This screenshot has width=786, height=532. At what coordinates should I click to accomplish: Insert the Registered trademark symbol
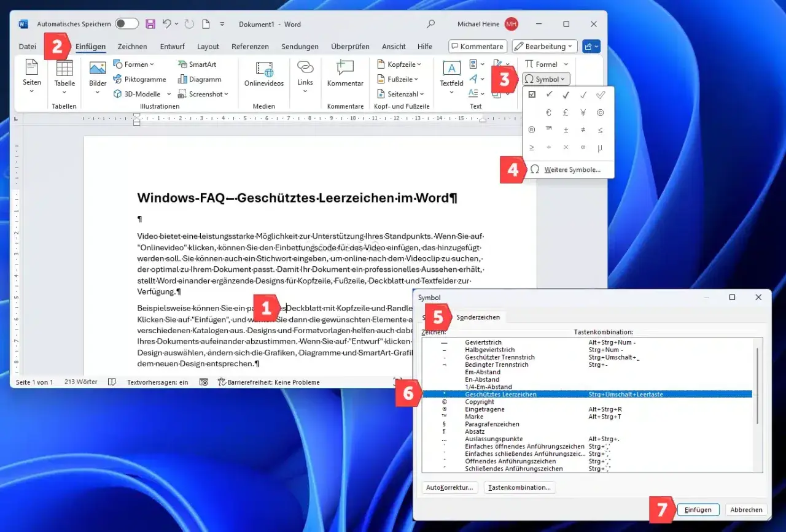pos(532,129)
